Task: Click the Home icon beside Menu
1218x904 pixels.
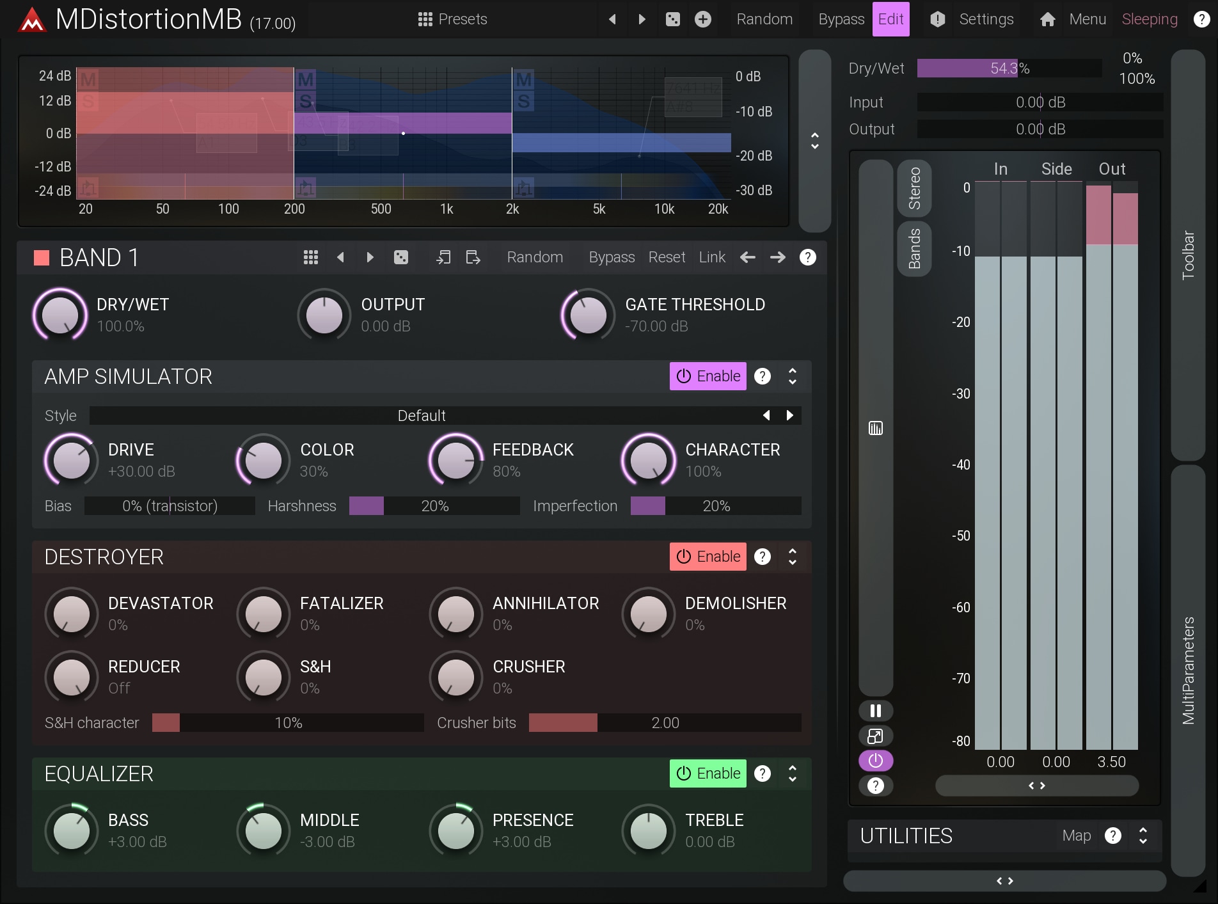Action: click(x=1047, y=19)
